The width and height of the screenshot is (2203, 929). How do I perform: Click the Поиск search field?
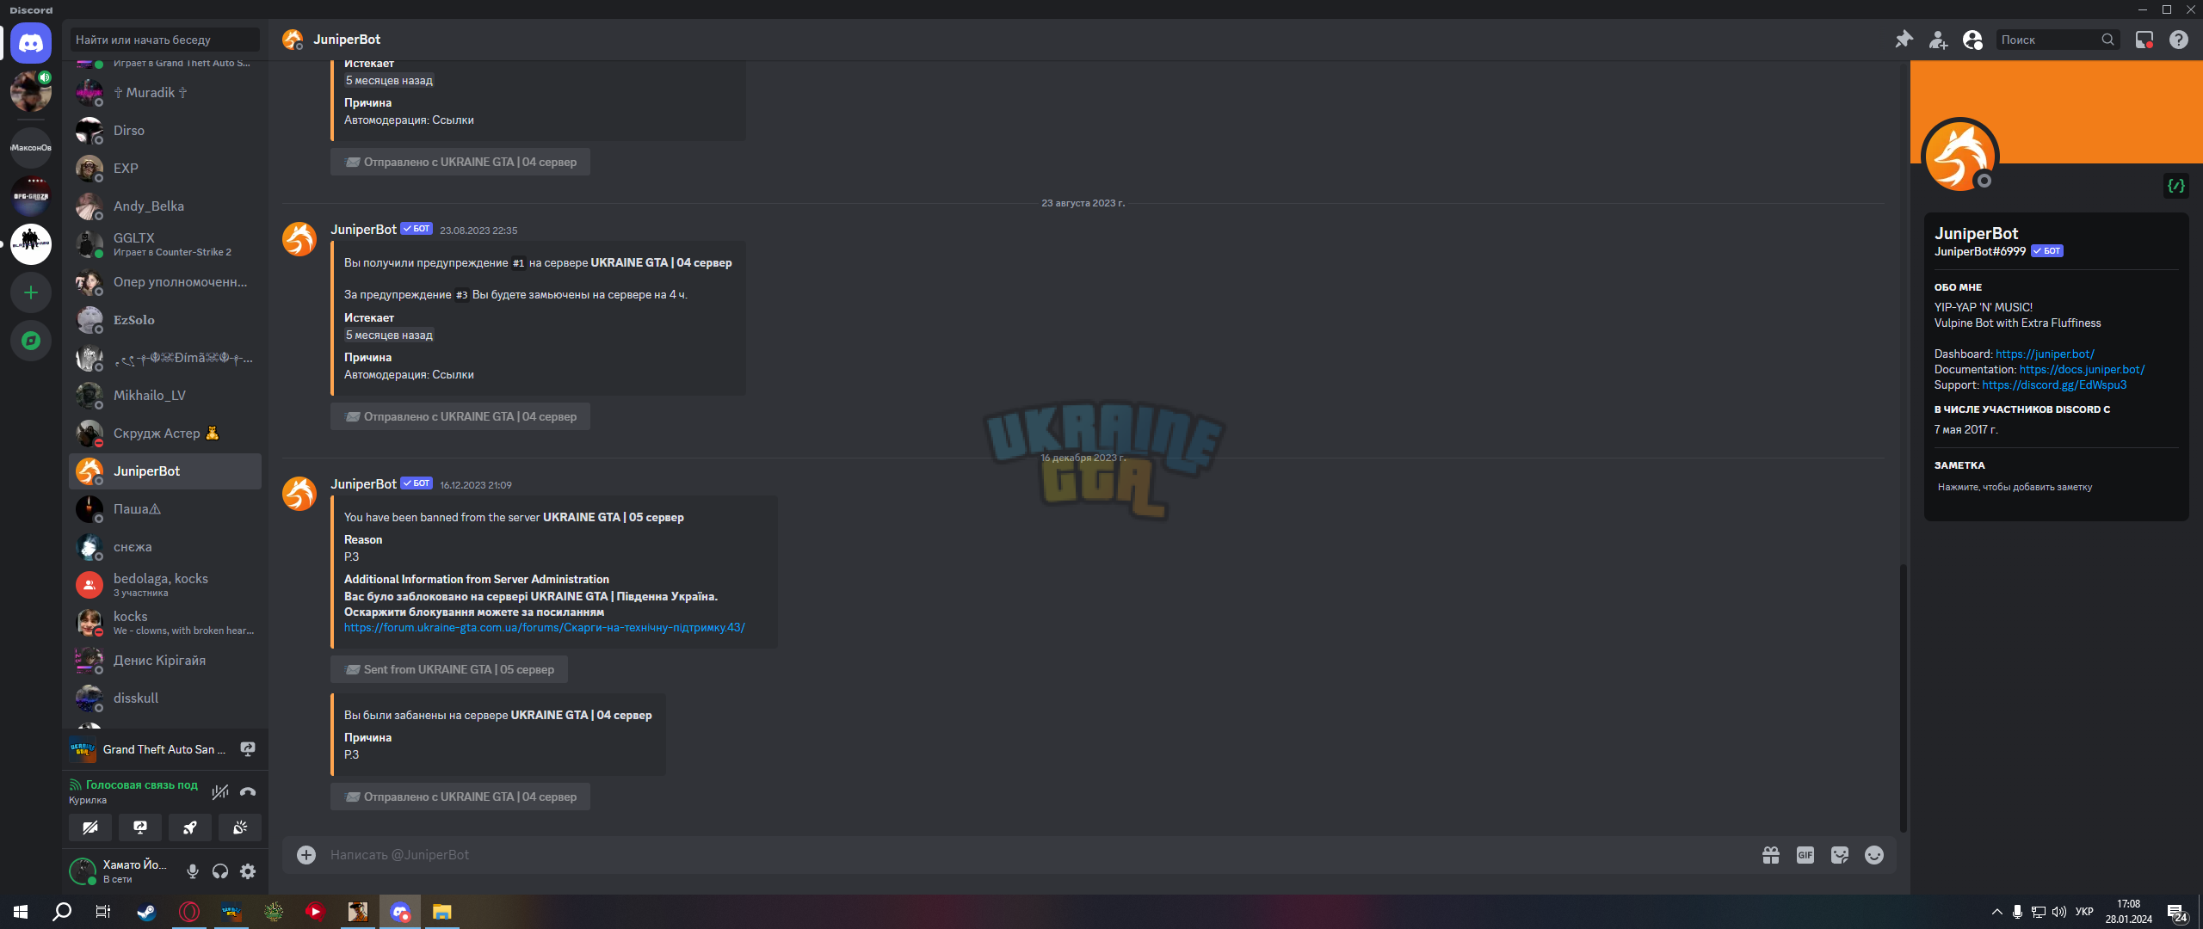pyautogui.click(x=2057, y=40)
